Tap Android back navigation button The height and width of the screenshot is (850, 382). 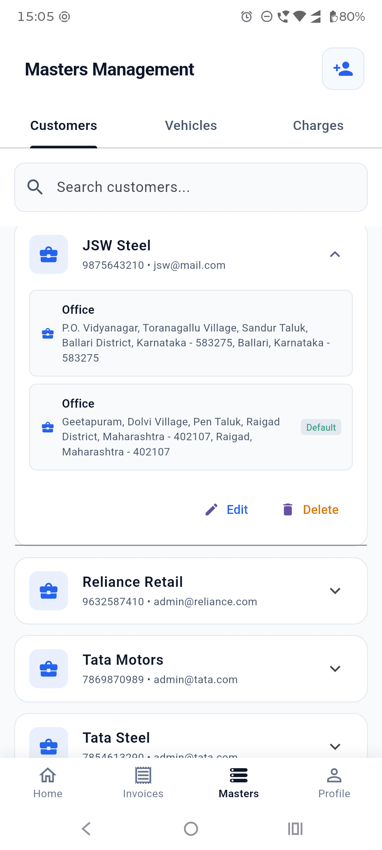click(86, 829)
